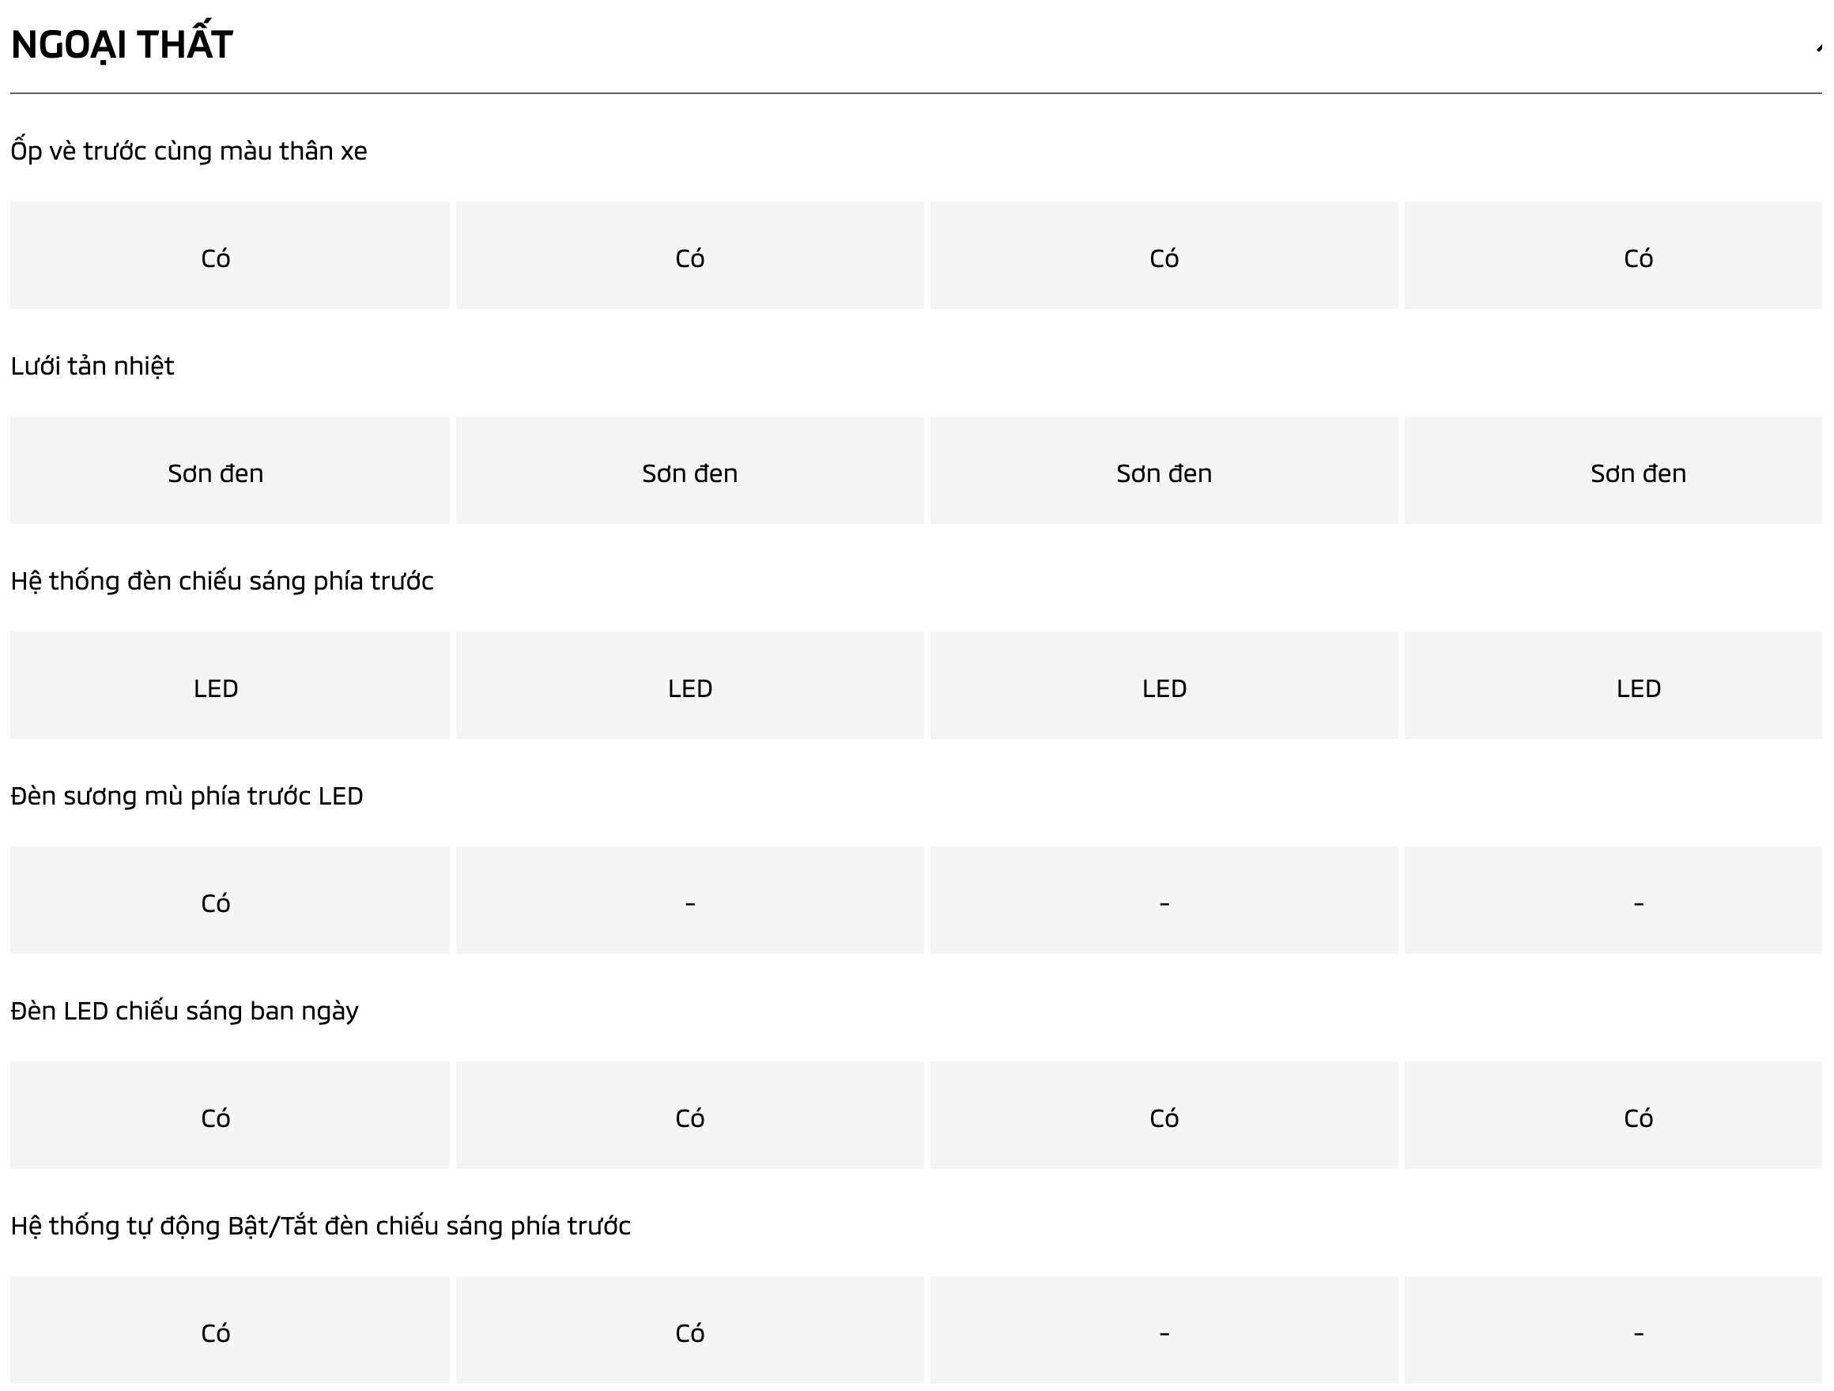Collapse the NGOẠI THẤT section chevron
Screen dimensions: 1834x1391
tap(1818, 48)
